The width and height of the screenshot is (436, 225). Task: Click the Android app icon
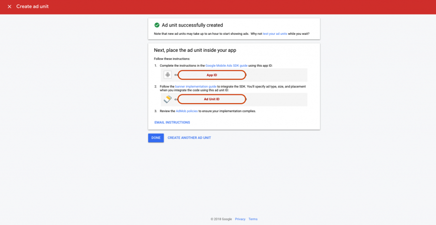pos(168,75)
